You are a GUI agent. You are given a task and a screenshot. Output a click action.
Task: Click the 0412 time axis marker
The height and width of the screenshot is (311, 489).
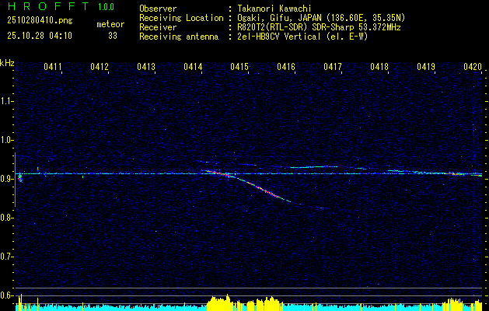click(x=100, y=66)
